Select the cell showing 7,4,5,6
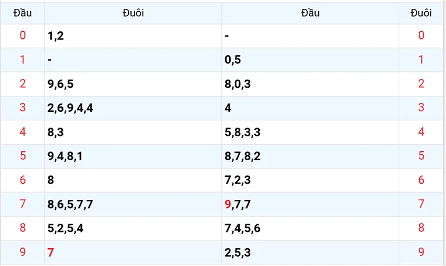This screenshot has width=446, height=266. tap(243, 228)
